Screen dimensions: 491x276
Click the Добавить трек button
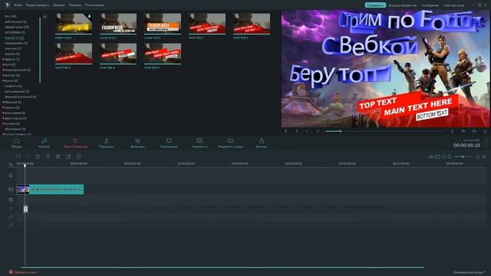pyautogui.click(x=22, y=272)
